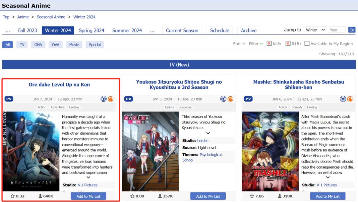Open Mashle poster thumbnail

click(270, 151)
